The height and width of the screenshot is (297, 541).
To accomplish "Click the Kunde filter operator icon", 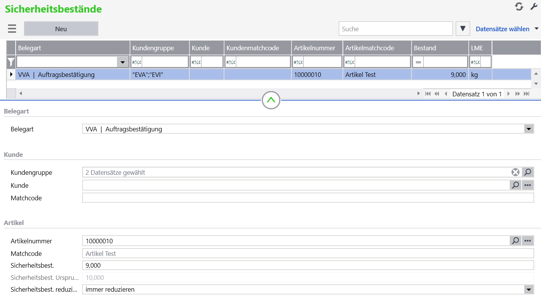I will [196, 62].
